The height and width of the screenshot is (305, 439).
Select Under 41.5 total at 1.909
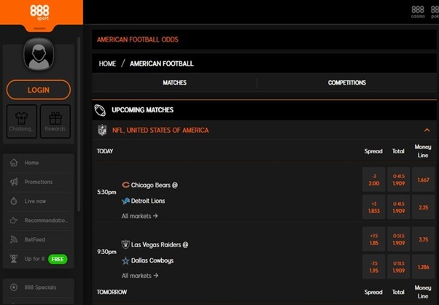[x=398, y=207]
